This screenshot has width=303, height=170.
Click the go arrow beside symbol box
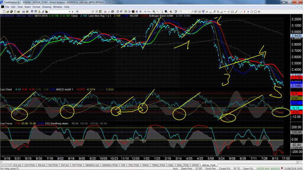[x=73, y=12]
